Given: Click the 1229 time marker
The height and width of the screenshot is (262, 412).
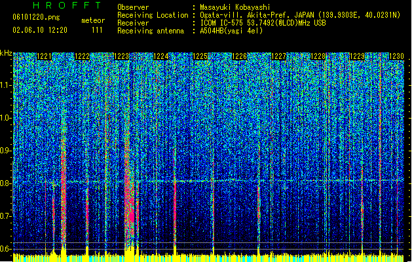Looking at the screenshot, I should click(x=357, y=56).
